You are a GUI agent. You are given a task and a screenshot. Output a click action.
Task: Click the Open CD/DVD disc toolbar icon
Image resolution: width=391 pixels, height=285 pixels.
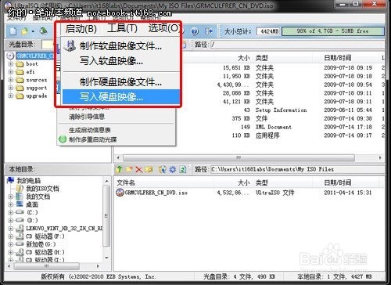[x=44, y=31]
